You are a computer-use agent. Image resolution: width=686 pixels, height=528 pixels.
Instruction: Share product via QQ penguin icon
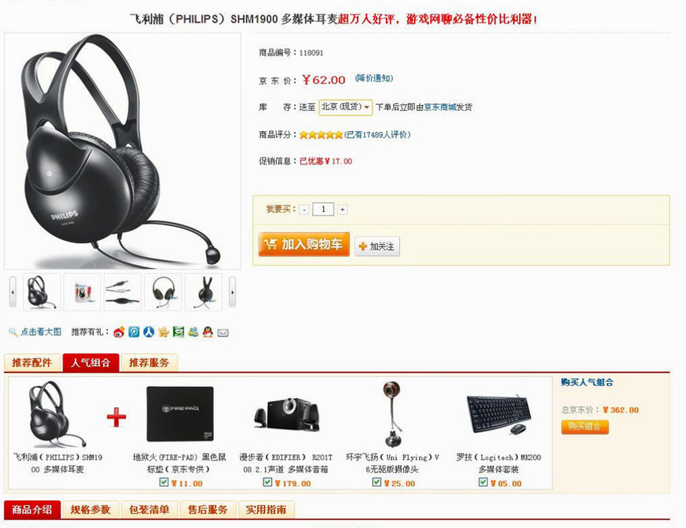(x=208, y=332)
